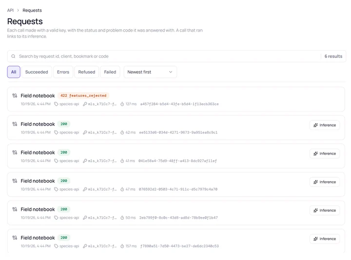Click the search magnifier icon
The height and width of the screenshot is (260, 351).
pyautogui.click(x=14, y=56)
